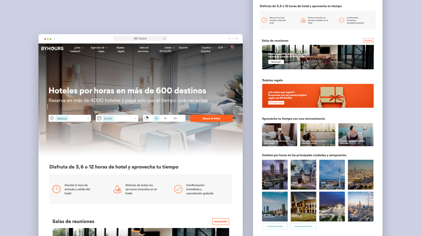421x236 pixels.
Task: Click the calendar icon in the date field
Action: (x=99, y=118)
